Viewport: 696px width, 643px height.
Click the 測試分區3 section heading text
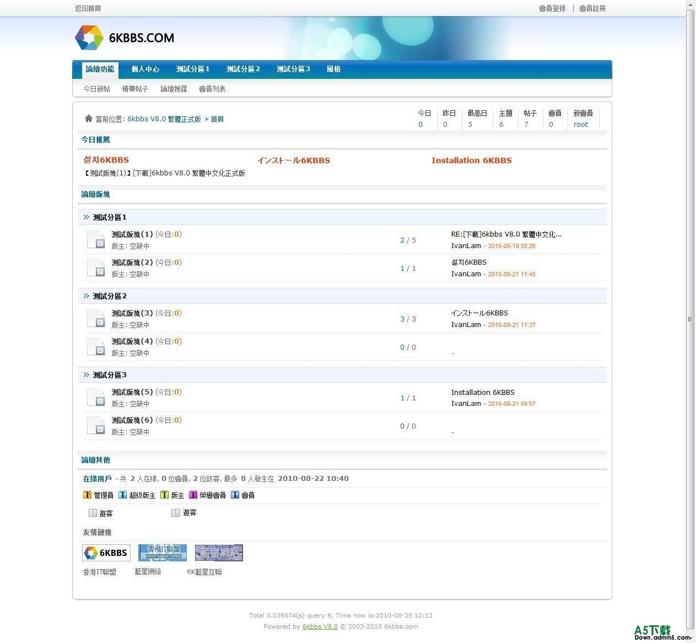pos(110,375)
